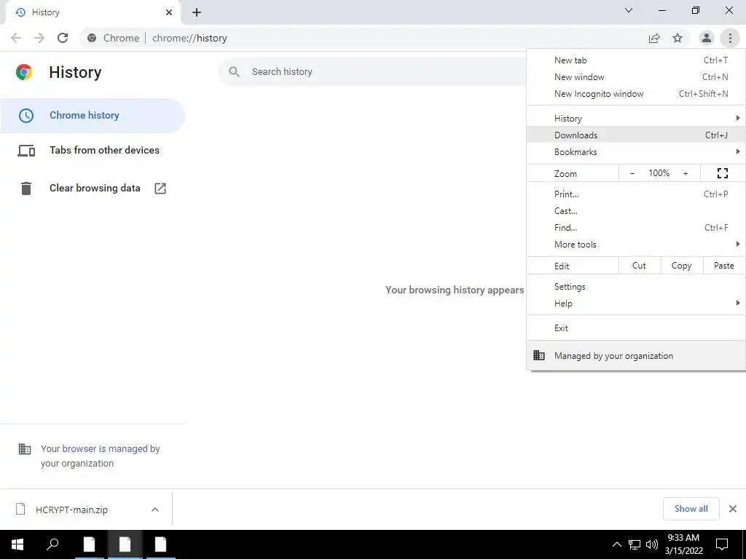Image resolution: width=746 pixels, height=559 pixels.
Task: Click Paste in Edit row
Action: [723, 266]
